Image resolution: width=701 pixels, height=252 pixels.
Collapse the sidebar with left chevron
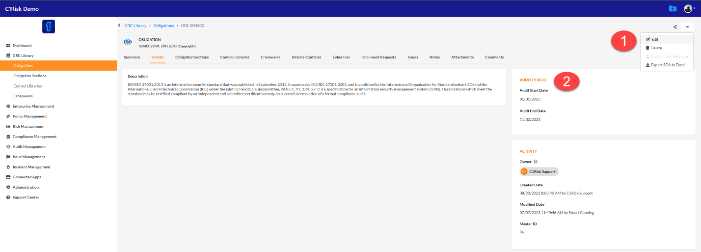point(119,26)
